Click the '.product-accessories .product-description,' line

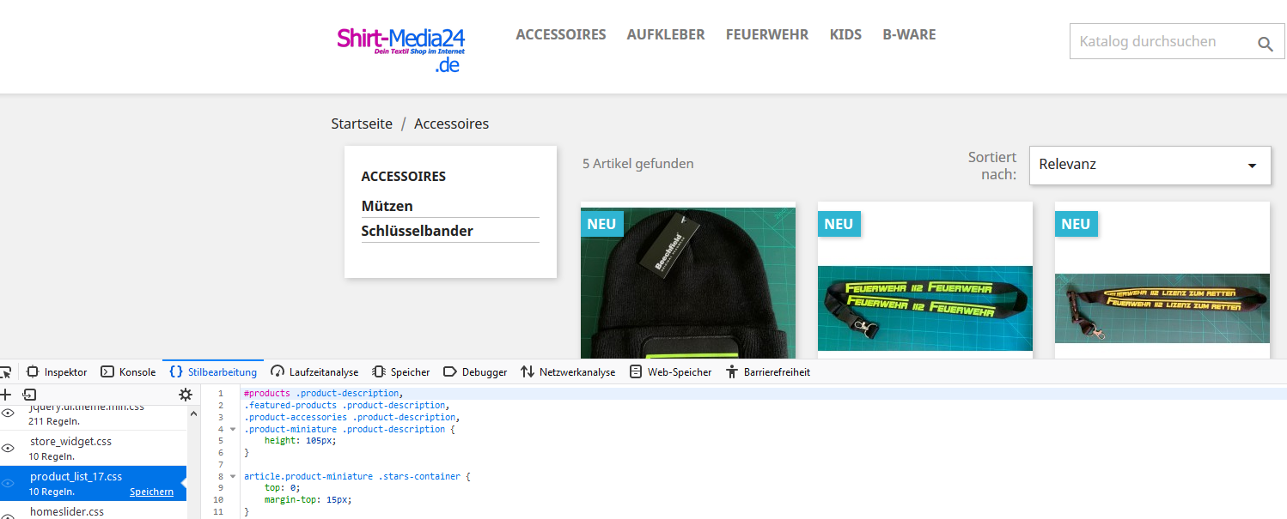(351, 417)
